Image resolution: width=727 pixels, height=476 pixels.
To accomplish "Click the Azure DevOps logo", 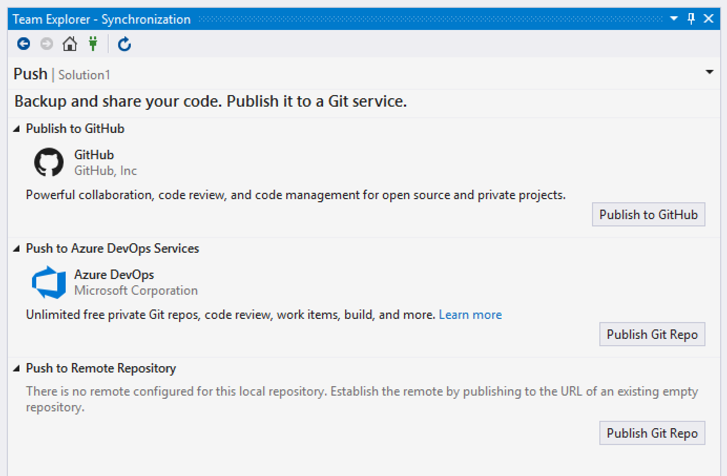I will click(x=49, y=282).
